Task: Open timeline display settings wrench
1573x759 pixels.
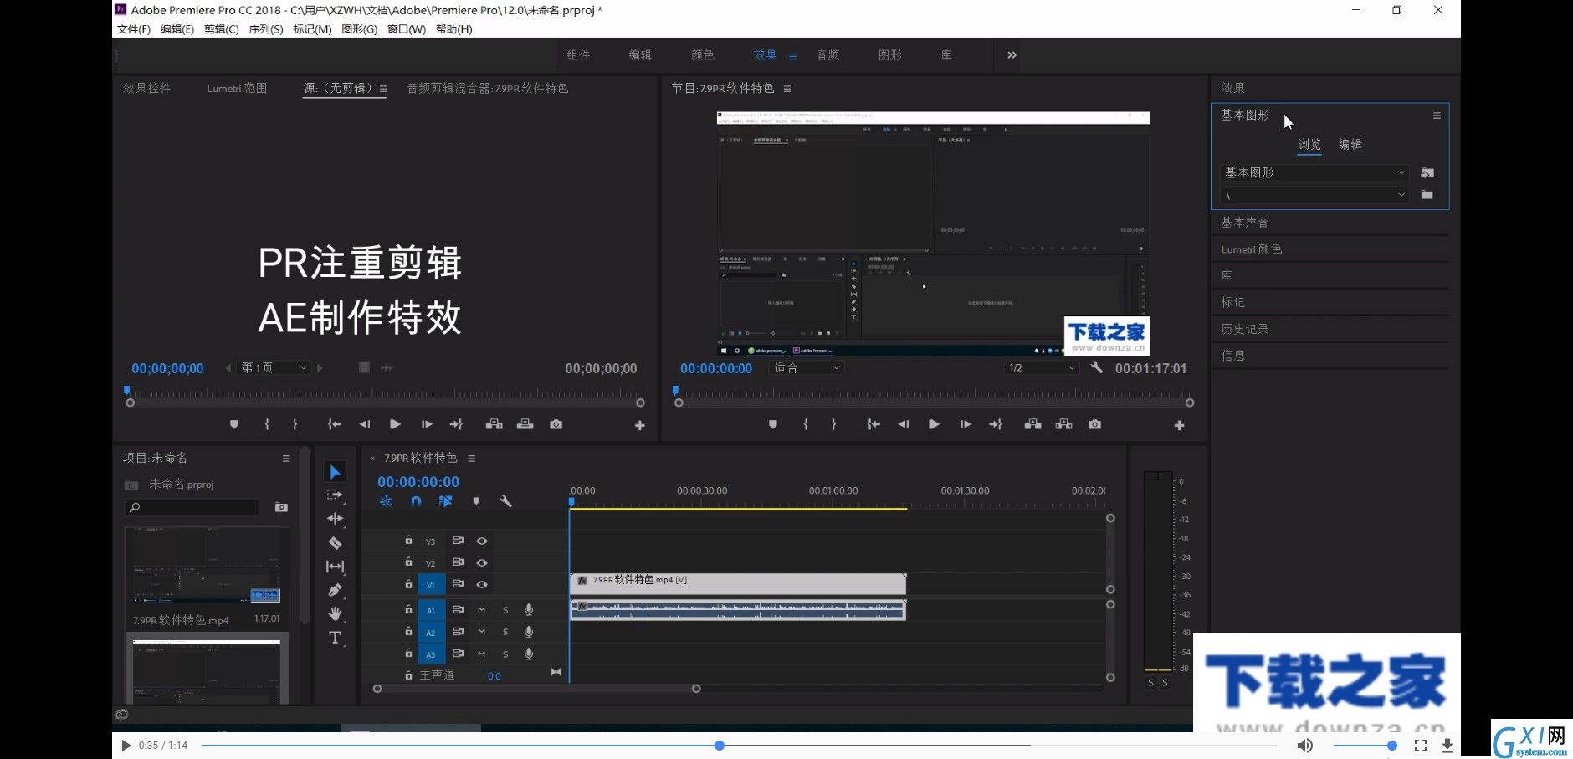Action: pyautogui.click(x=505, y=501)
